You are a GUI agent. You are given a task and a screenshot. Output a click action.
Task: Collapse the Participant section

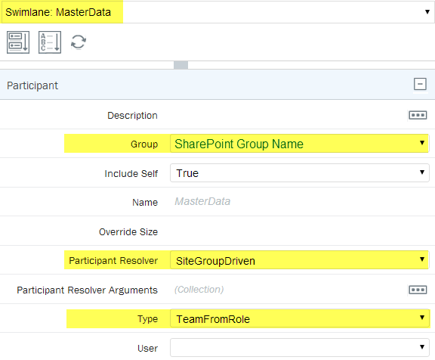click(x=420, y=84)
